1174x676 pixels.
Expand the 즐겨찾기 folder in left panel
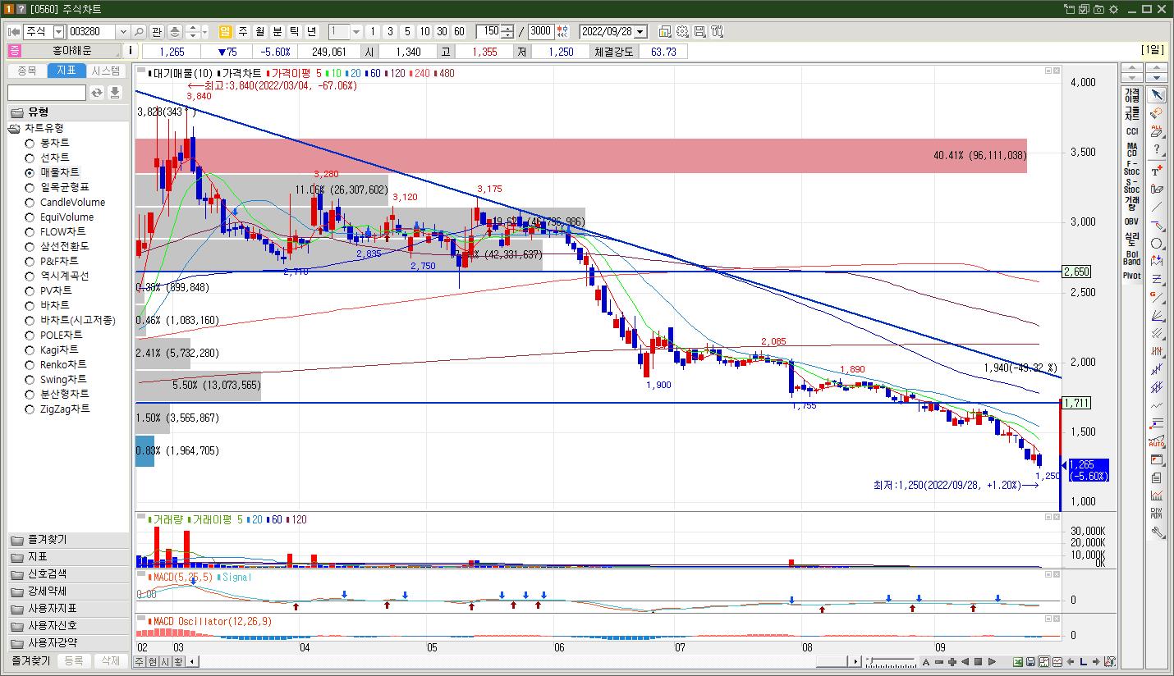(x=68, y=540)
